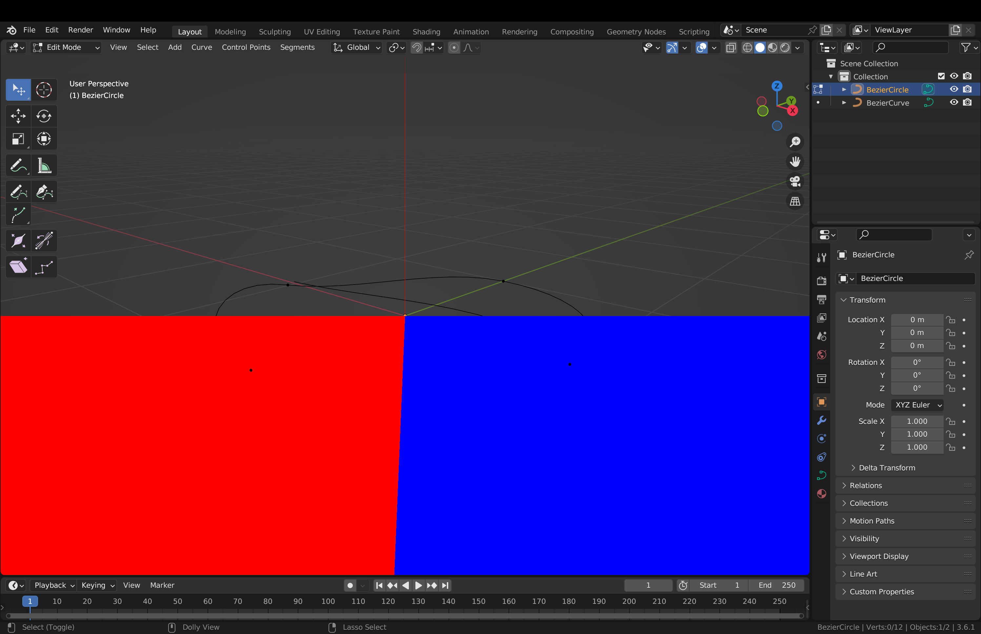Jump to the timeline end frame
The height and width of the screenshot is (634, 981).
(445, 585)
